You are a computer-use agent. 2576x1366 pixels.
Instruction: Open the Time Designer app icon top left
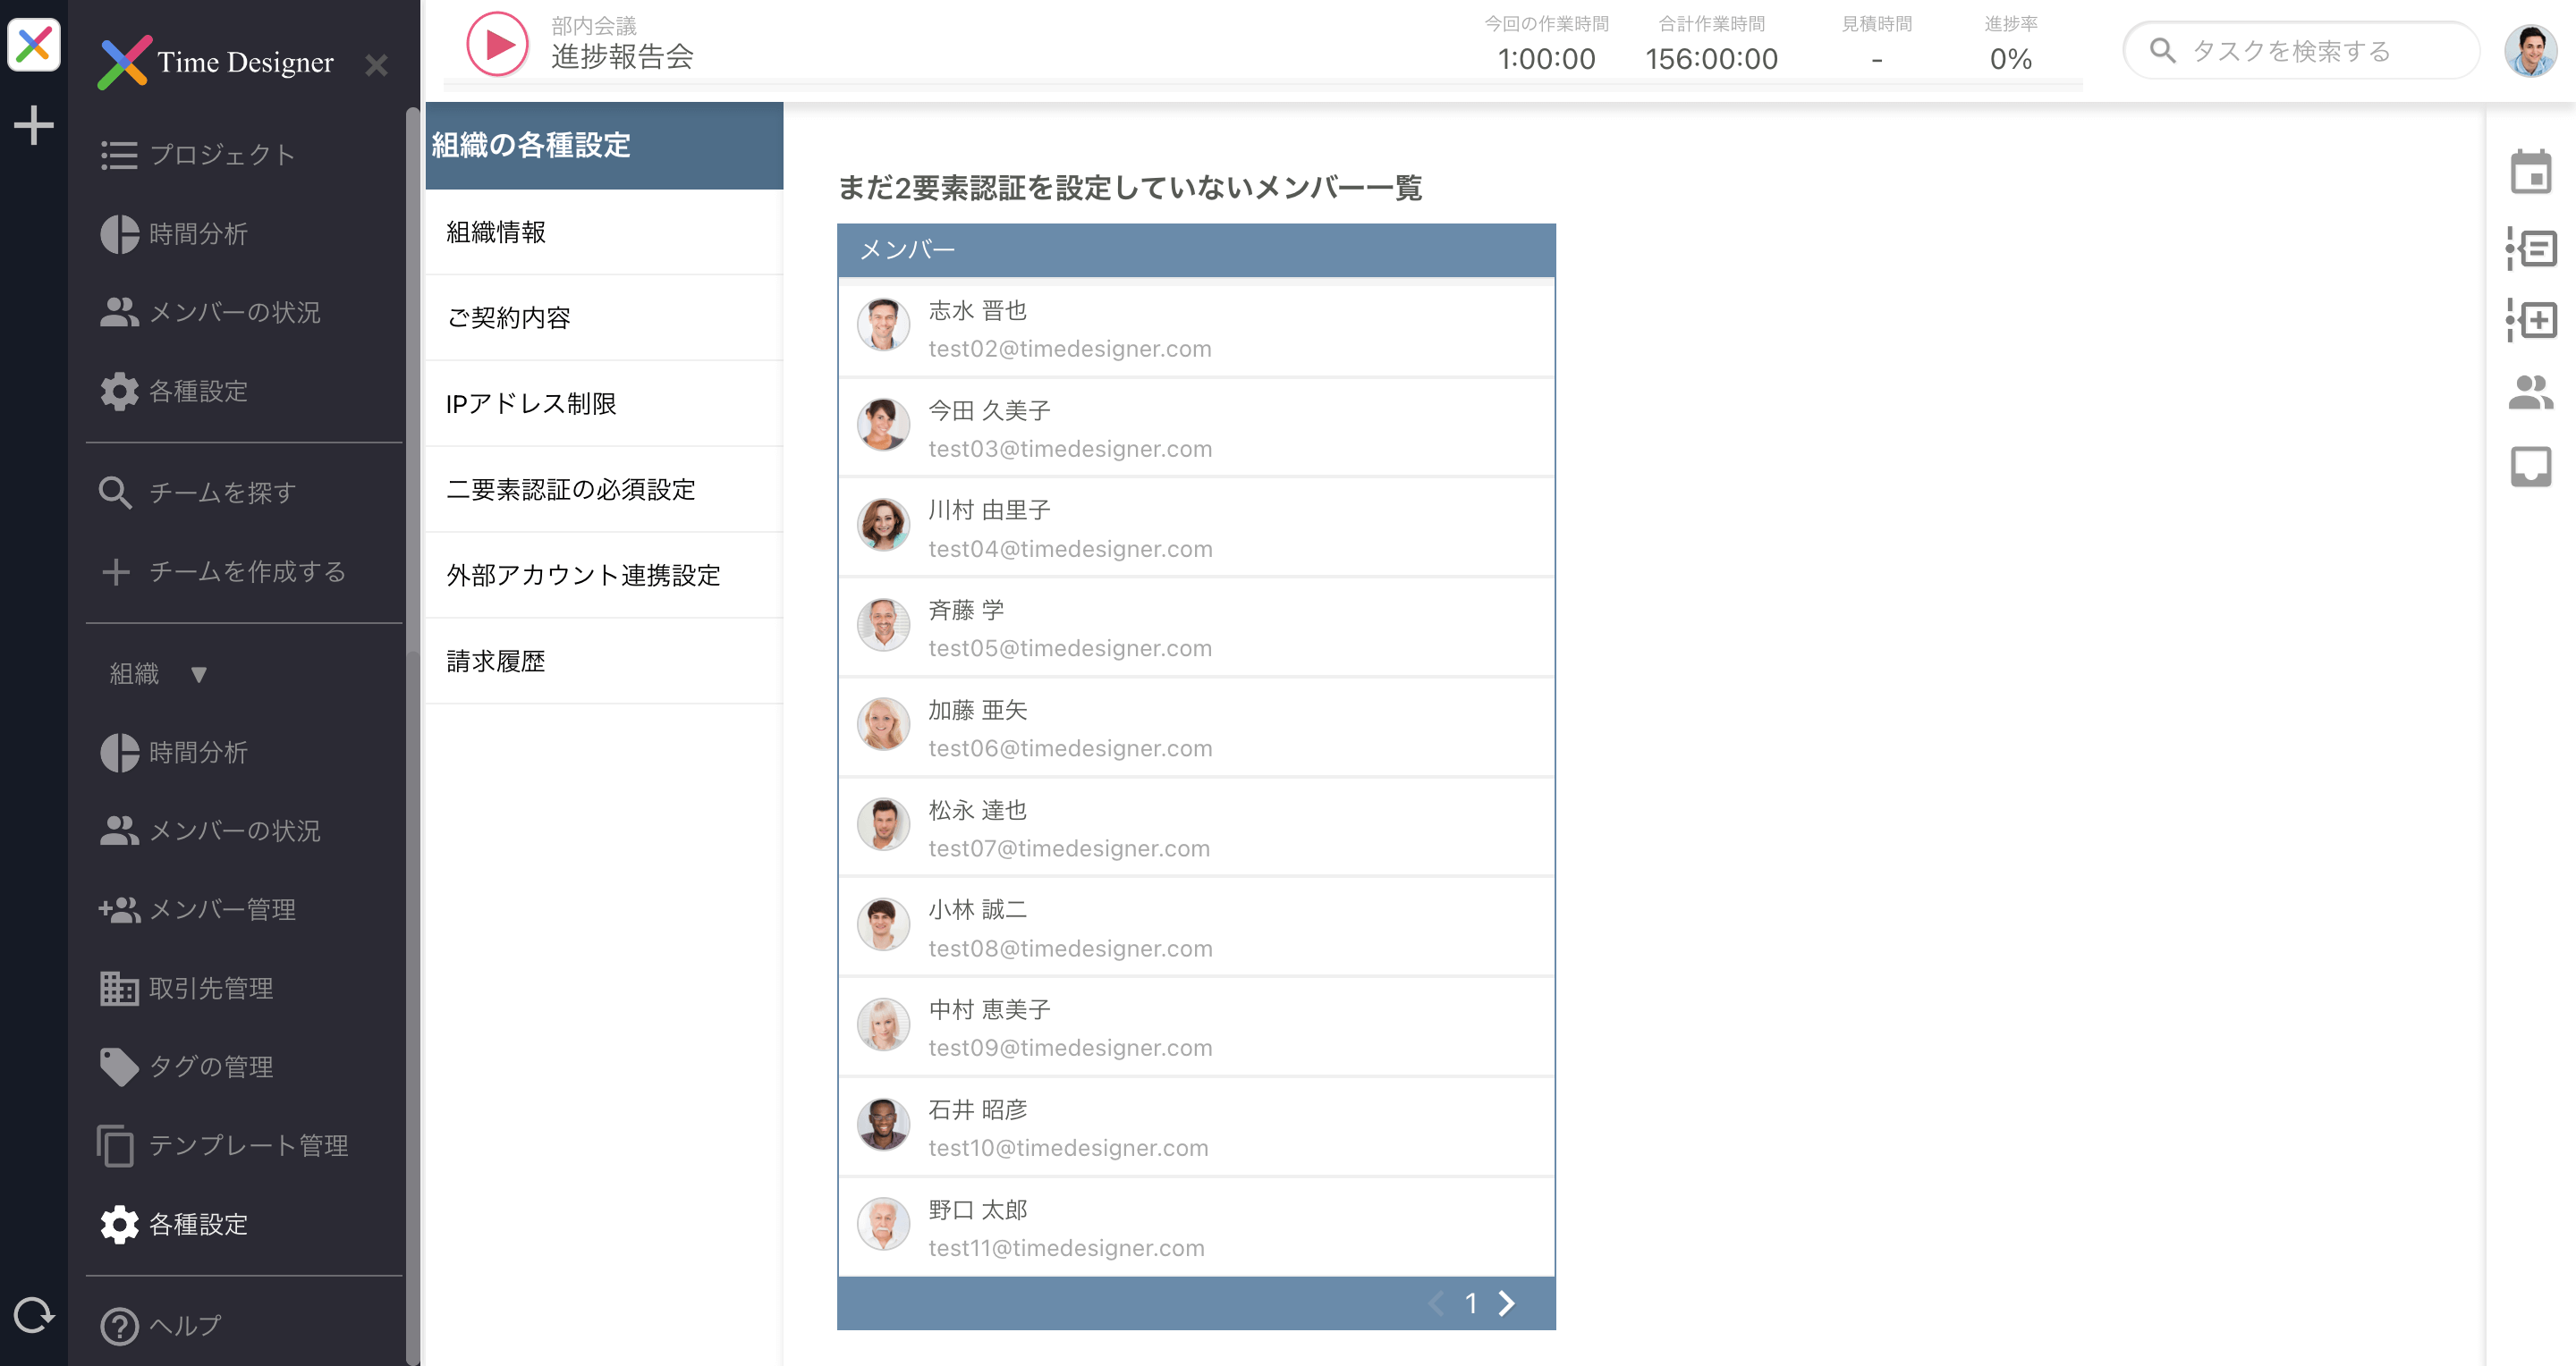(33, 44)
